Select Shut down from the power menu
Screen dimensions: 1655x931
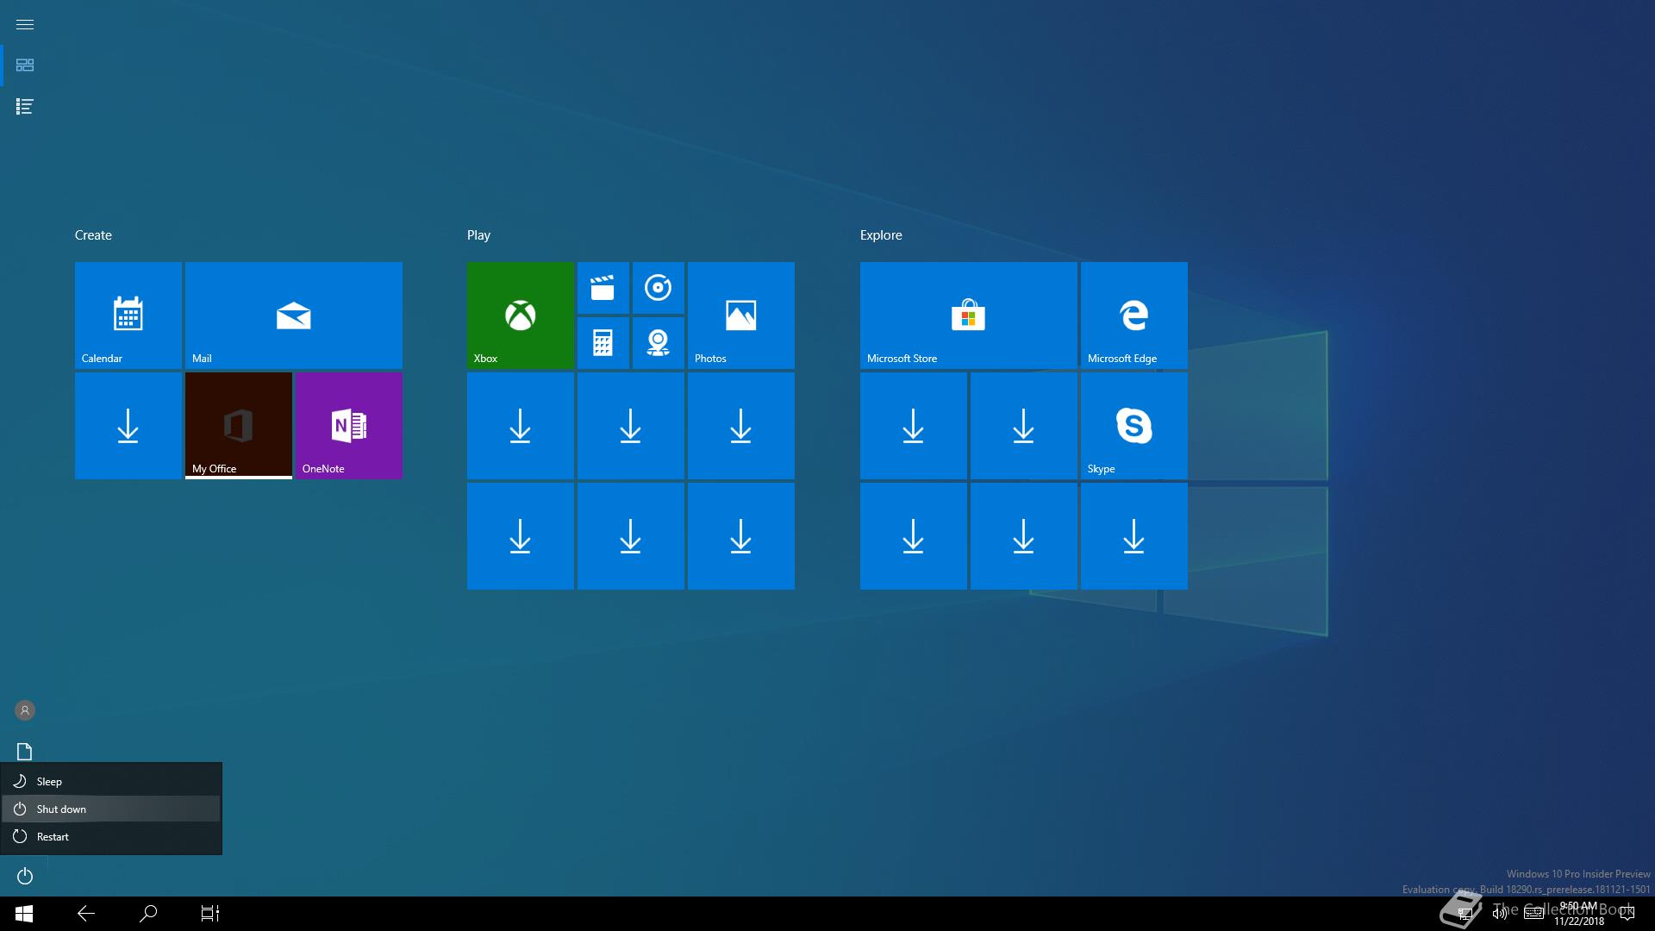111,809
